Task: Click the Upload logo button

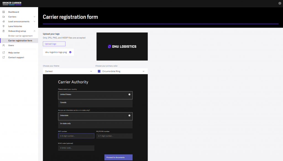Action: (x=54, y=44)
